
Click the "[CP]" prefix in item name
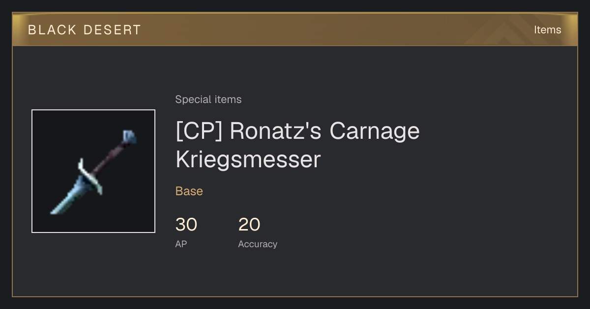click(199, 131)
